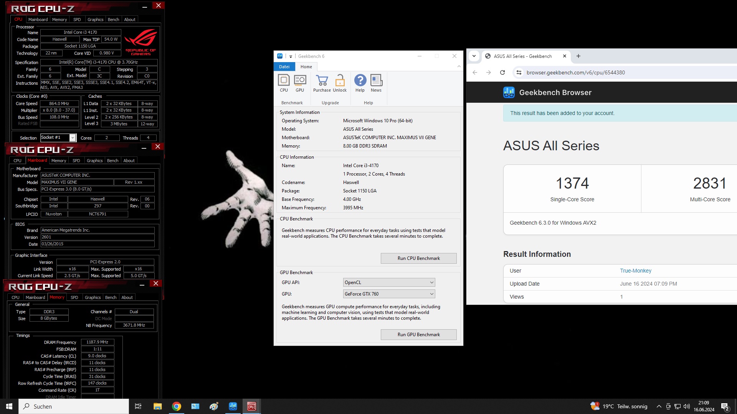
Task: Click the Geekbench 6 app icon in title bar
Action: pos(280,56)
